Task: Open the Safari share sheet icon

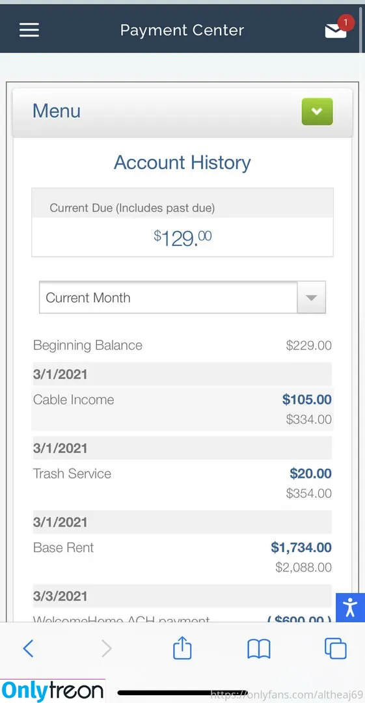Action: (x=182, y=648)
